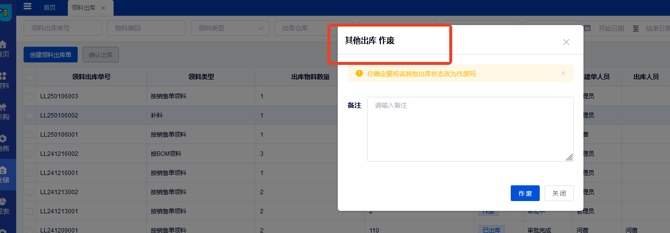Image resolution: width=670 pixels, height=233 pixels.
Task: Expand the 领料类型 dropdown
Action: [230, 28]
